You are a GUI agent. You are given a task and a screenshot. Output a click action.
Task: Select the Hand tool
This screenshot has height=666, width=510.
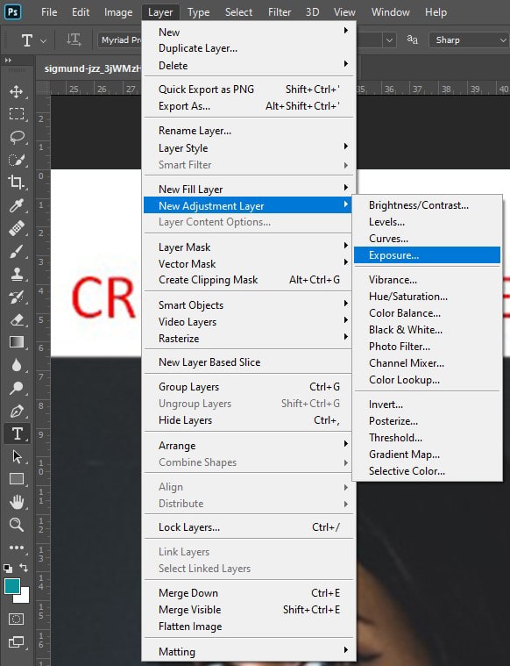tap(17, 502)
